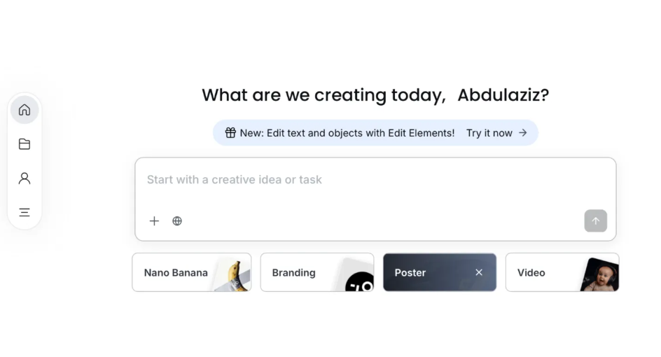Click the arrow beside Try it now
The height and width of the screenshot is (357, 661).
(x=522, y=133)
